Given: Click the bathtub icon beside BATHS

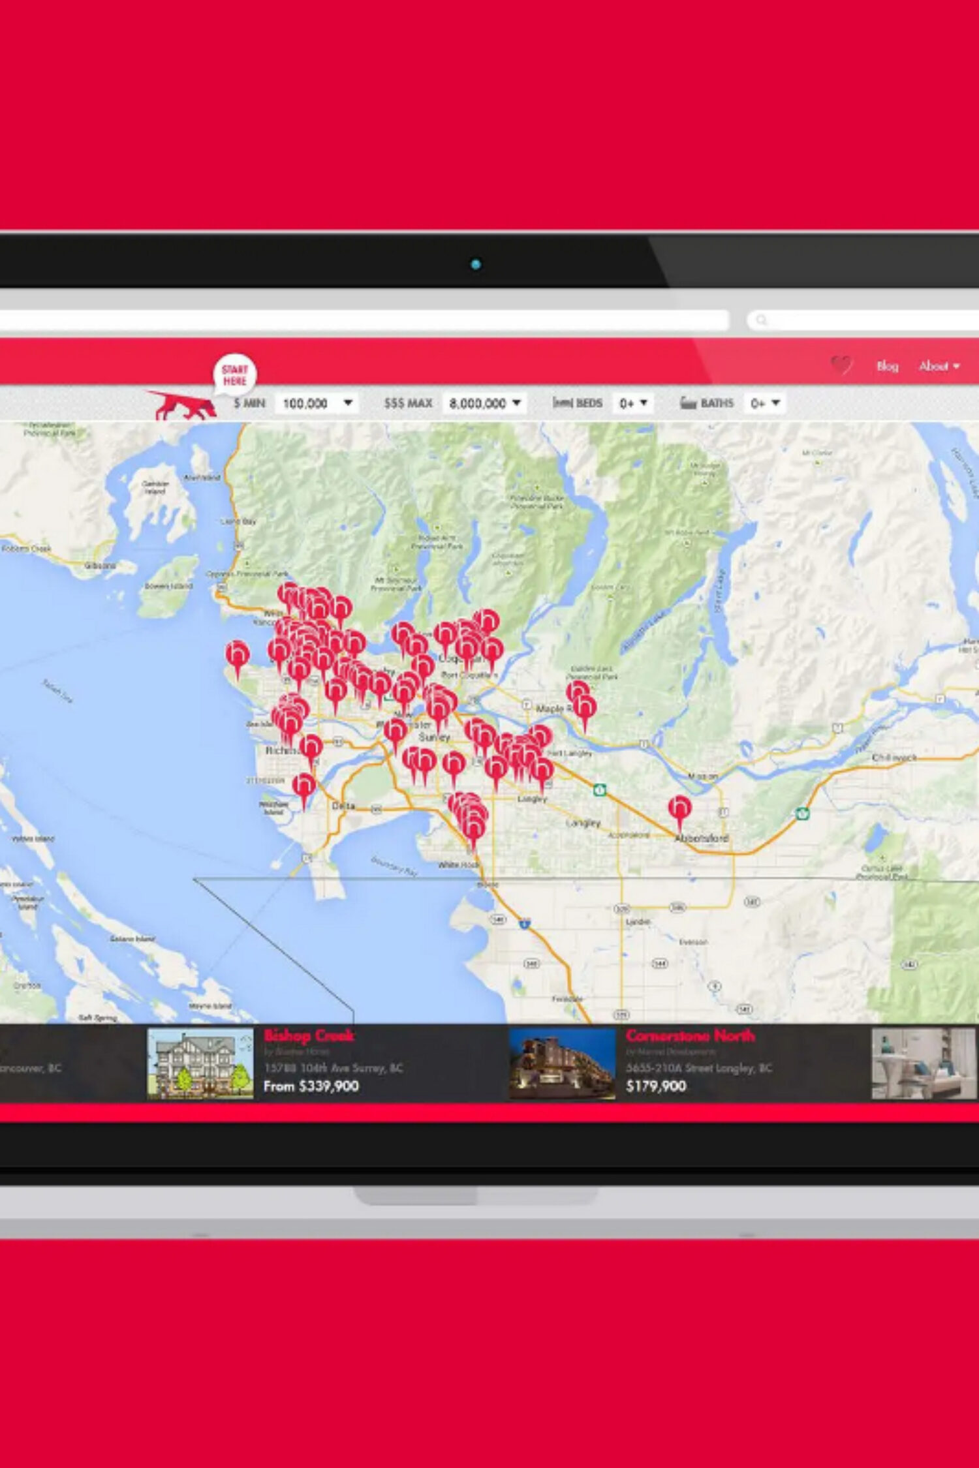Looking at the screenshot, I should (688, 403).
